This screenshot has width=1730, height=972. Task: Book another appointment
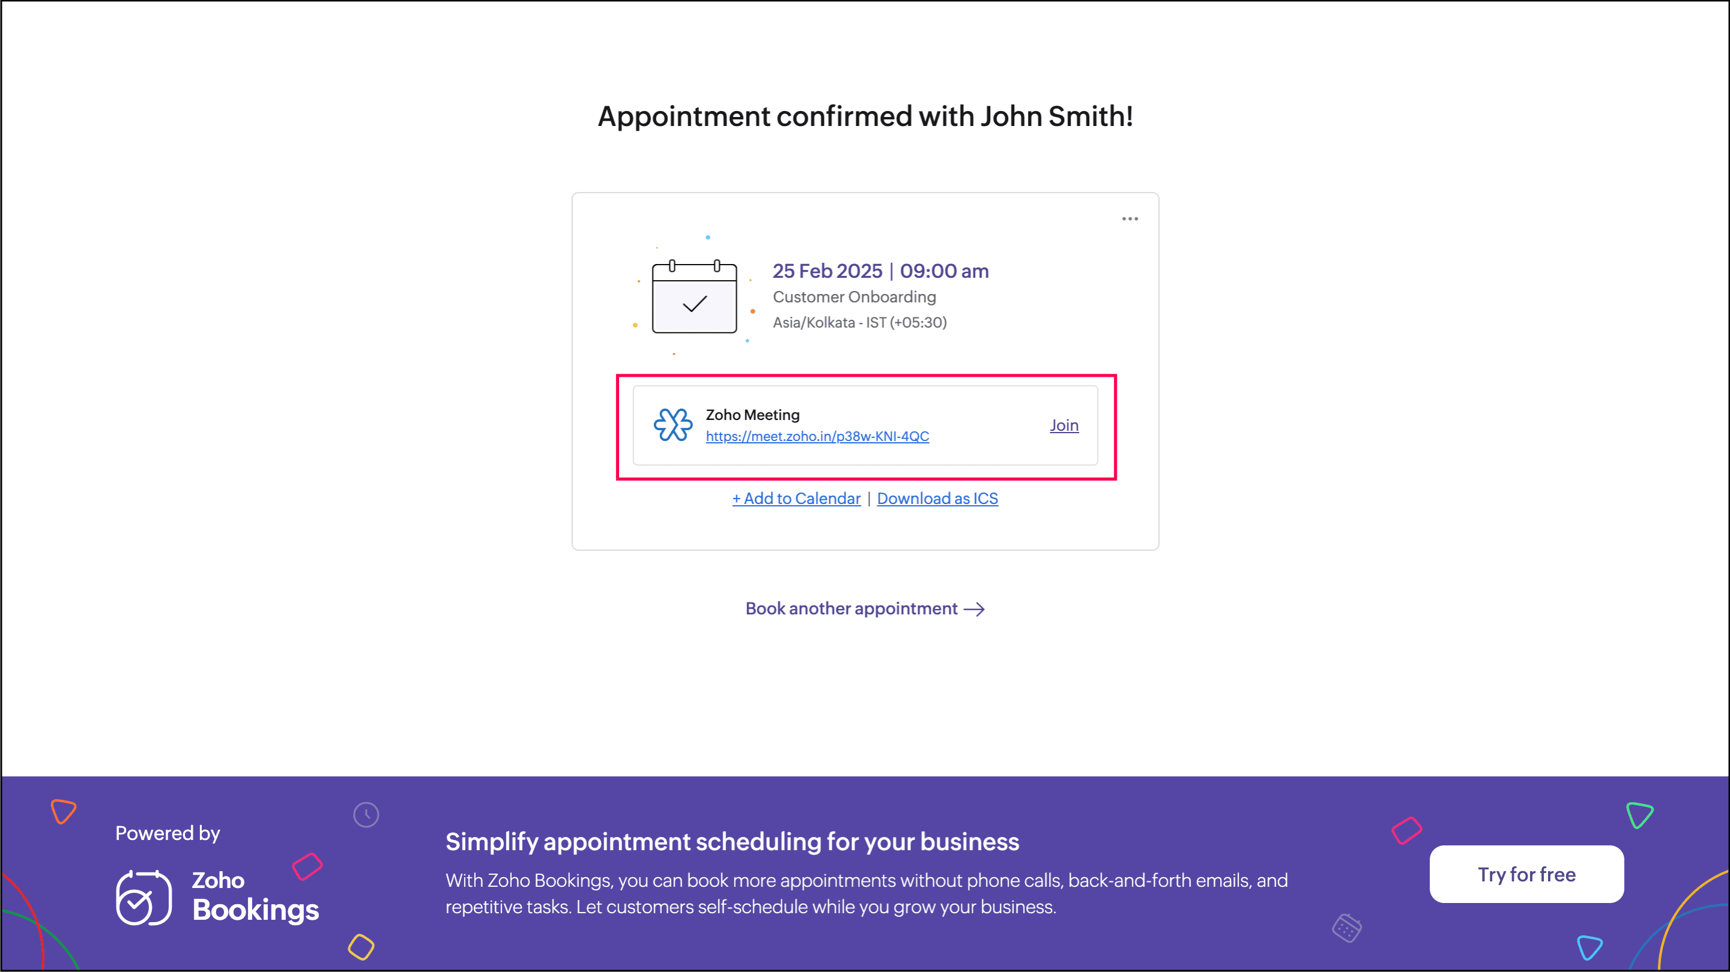click(851, 609)
